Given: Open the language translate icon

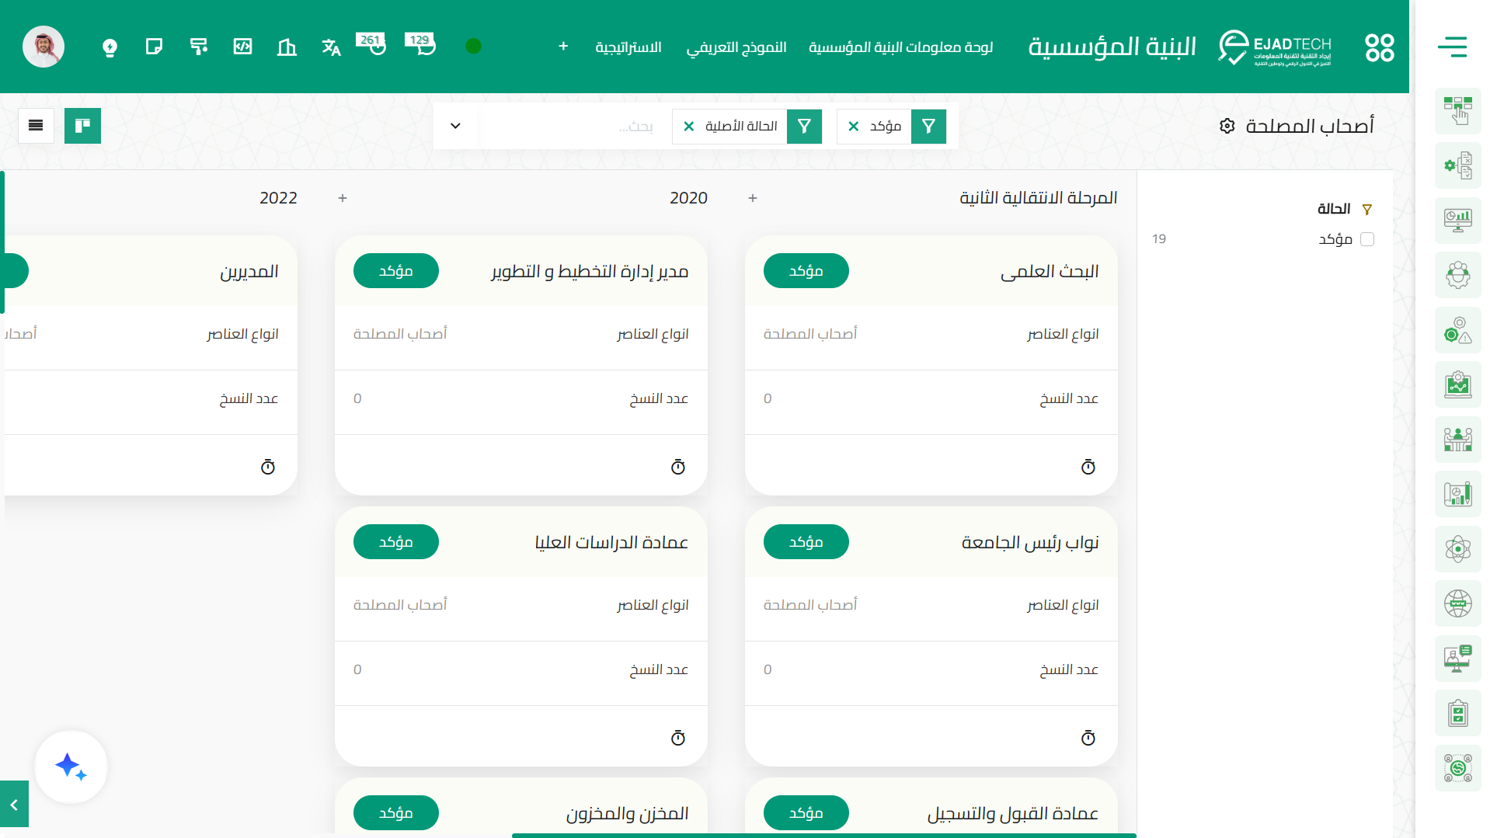Looking at the screenshot, I should [x=331, y=47].
